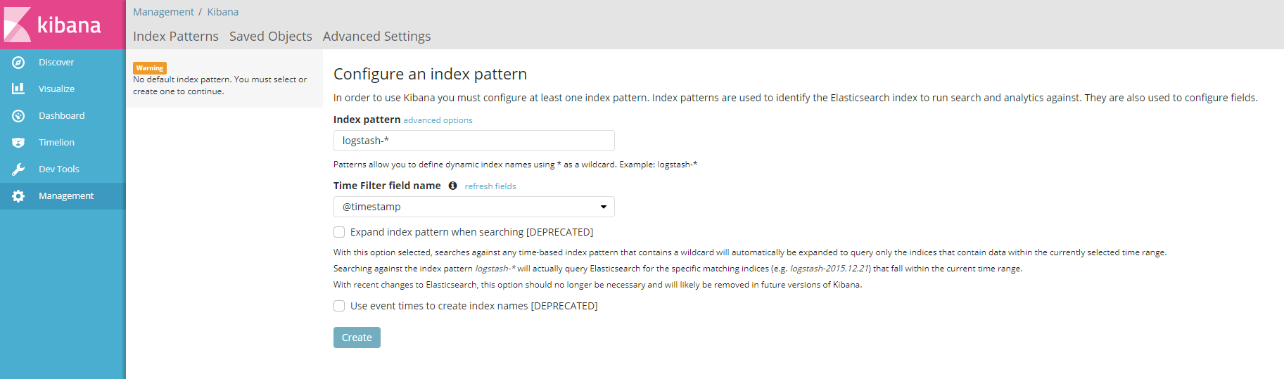Image resolution: width=1284 pixels, height=379 pixels.
Task: Open Management via the gear icon
Action: click(x=18, y=196)
